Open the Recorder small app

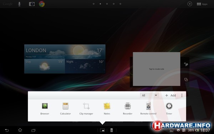point(128,109)
